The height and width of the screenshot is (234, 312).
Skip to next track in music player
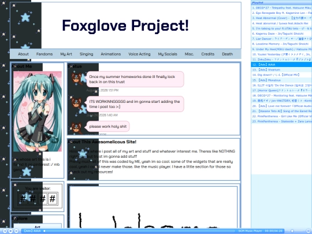(17, 231)
